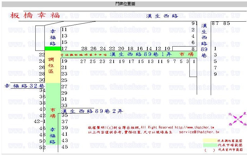
Task: Click house number 29
Action: pyautogui.click(x=64, y=93)
